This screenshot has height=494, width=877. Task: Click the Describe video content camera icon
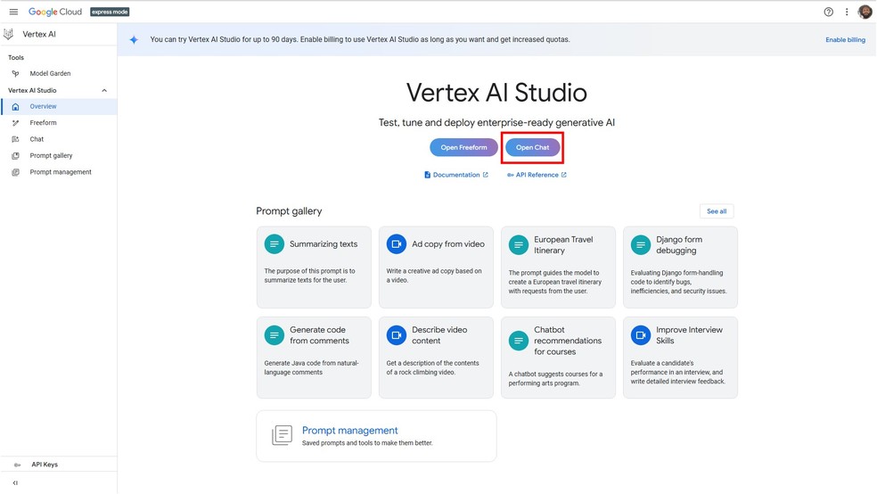coord(397,335)
